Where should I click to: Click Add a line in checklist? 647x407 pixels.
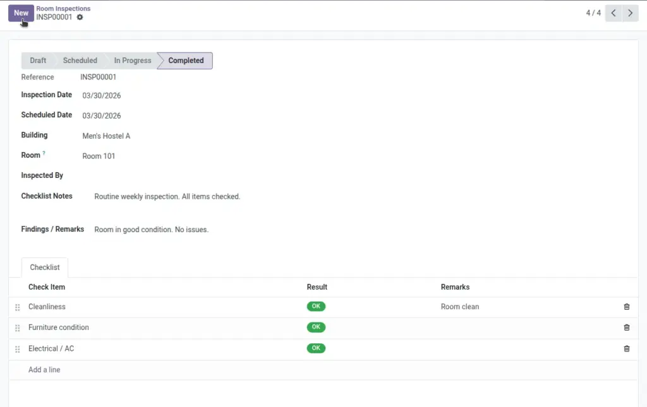[44, 370]
